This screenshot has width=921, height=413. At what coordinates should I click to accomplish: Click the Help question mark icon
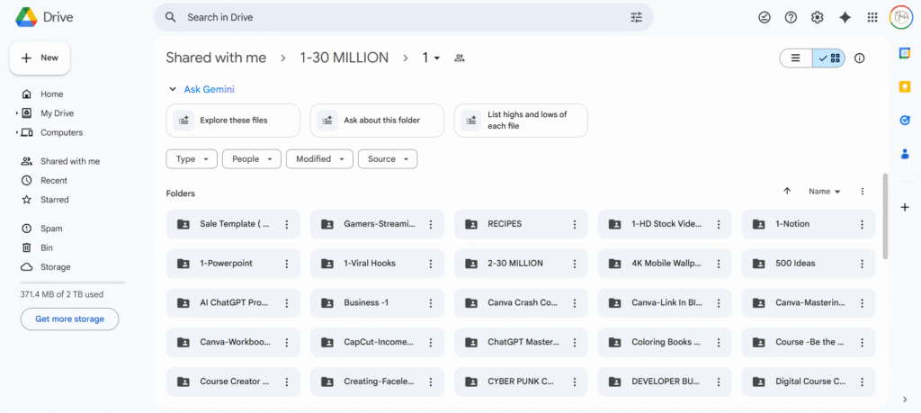tap(791, 17)
